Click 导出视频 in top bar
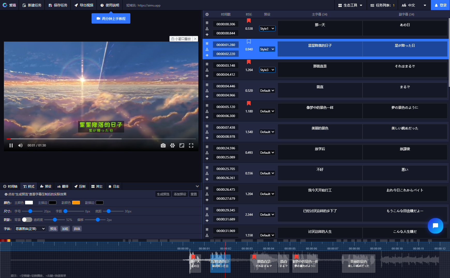 (x=84, y=5)
